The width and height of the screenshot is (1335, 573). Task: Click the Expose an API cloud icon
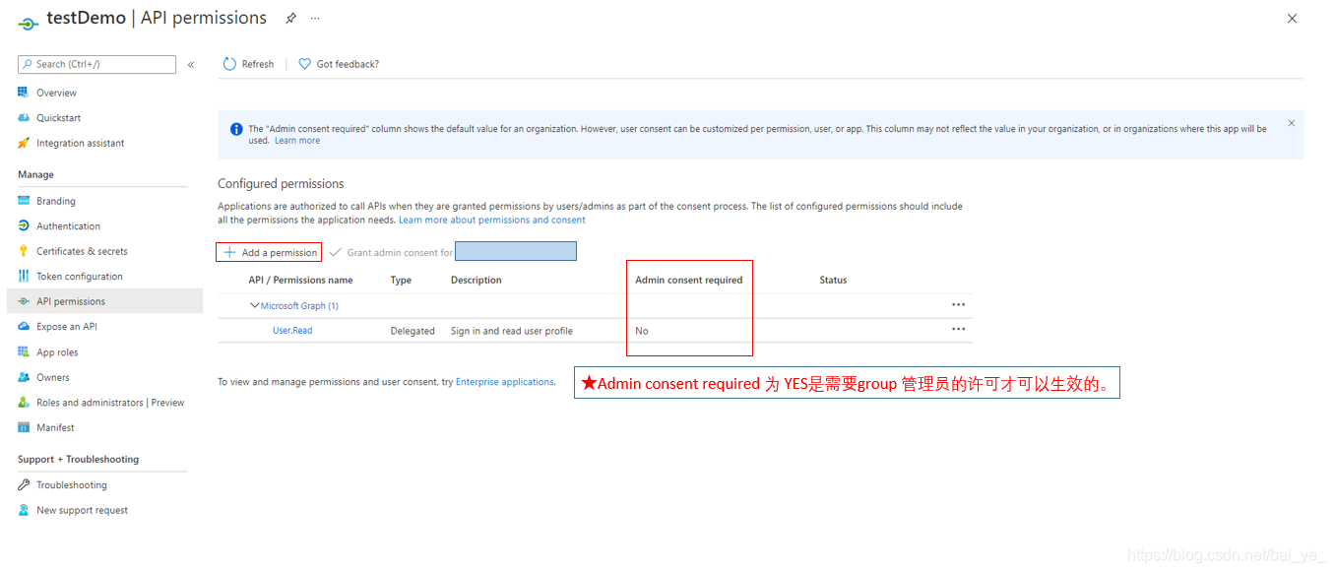[24, 326]
